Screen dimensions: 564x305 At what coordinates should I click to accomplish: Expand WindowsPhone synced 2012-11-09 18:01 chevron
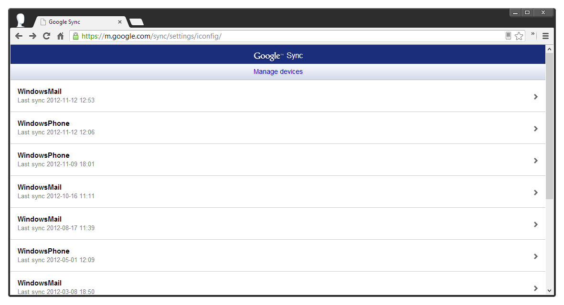pyautogui.click(x=535, y=161)
